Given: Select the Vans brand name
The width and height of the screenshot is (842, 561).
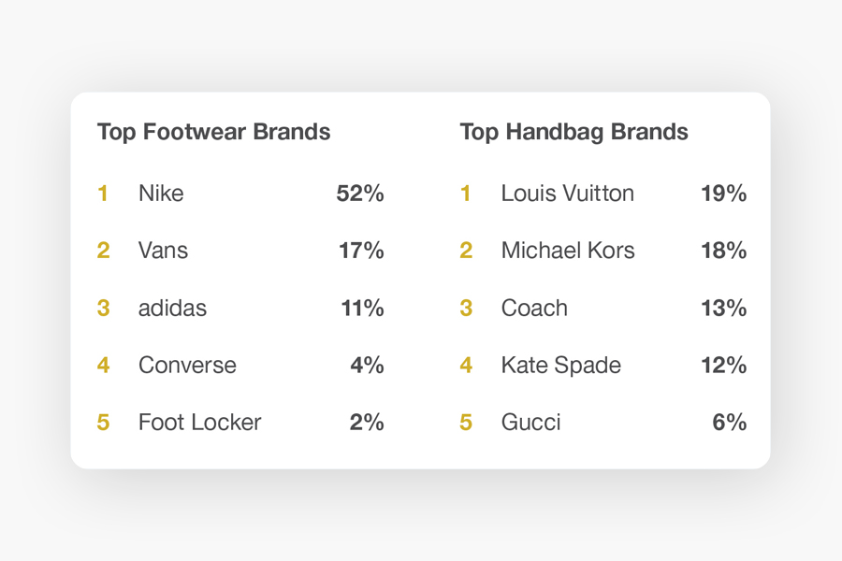Looking at the screenshot, I should point(163,251).
